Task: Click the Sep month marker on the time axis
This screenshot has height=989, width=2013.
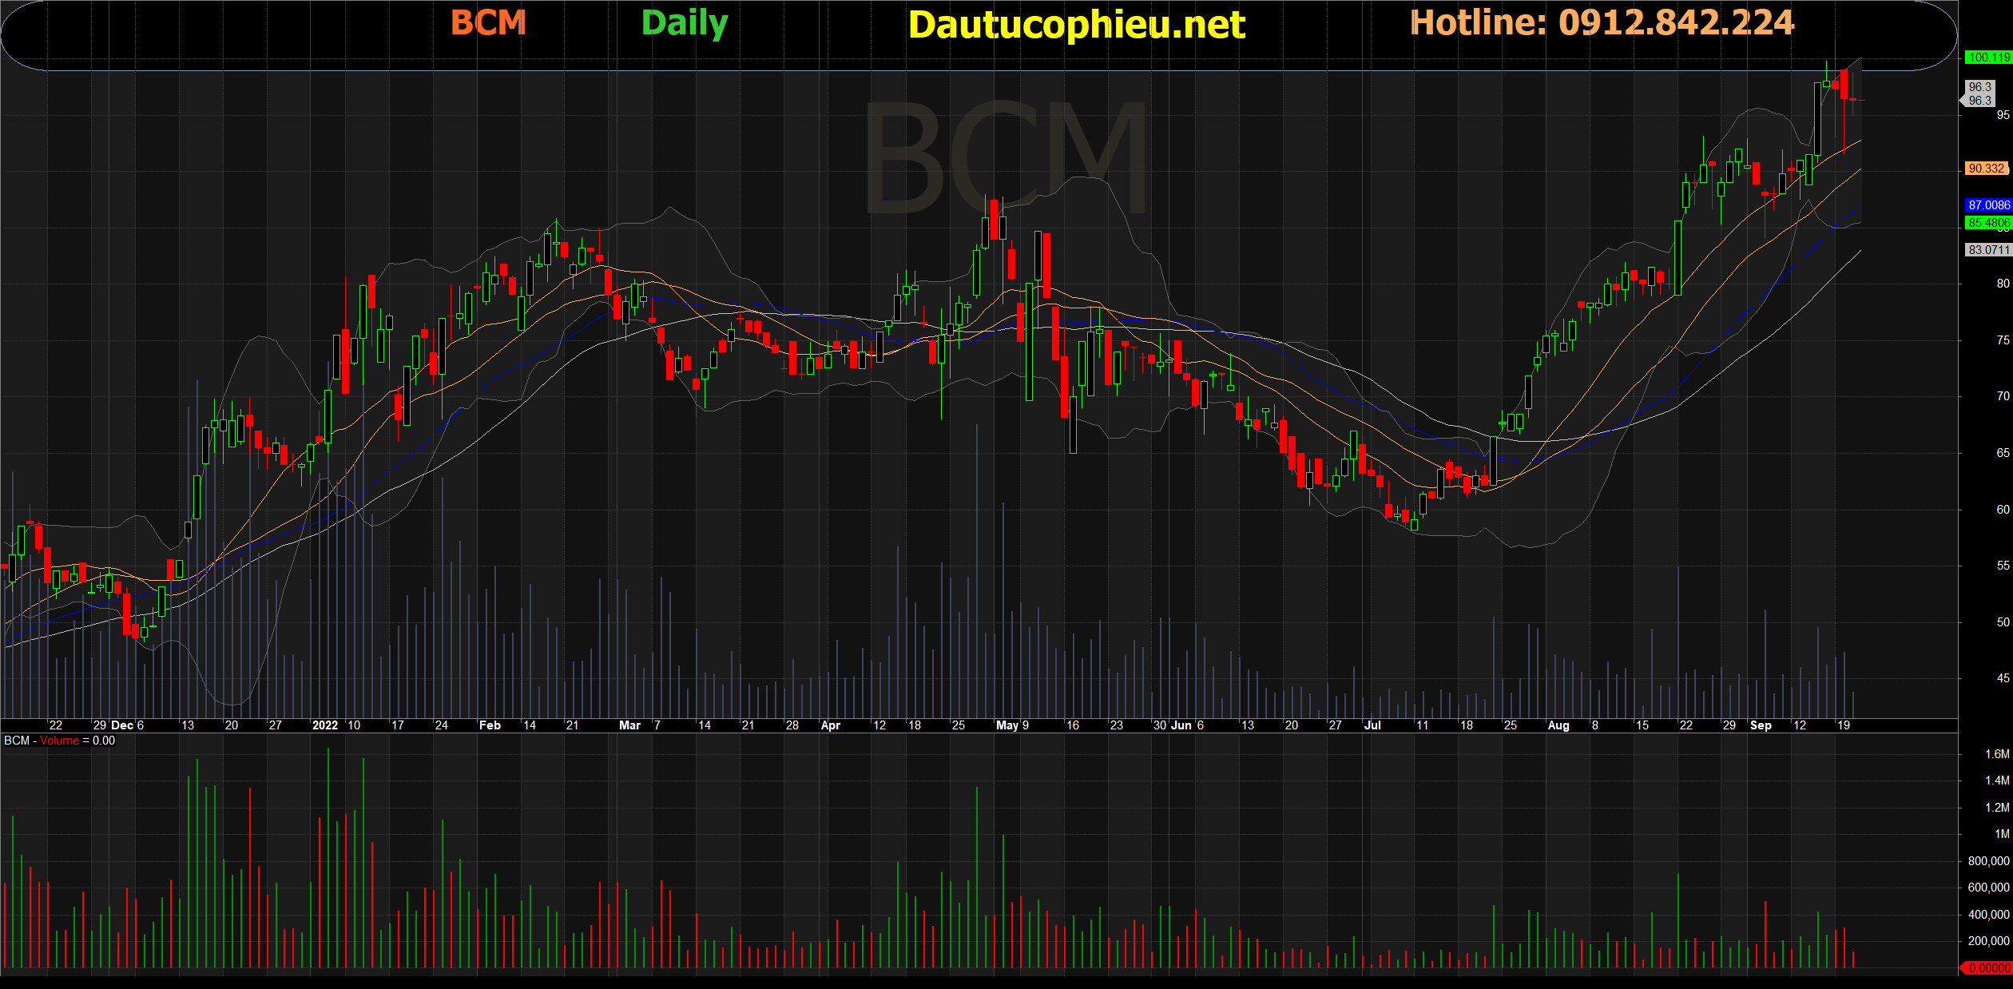Action: 1761,725
